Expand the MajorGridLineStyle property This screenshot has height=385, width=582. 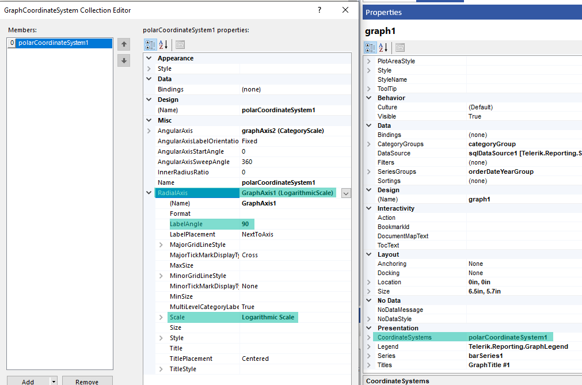pyautogui.click(x=161, y=245)
